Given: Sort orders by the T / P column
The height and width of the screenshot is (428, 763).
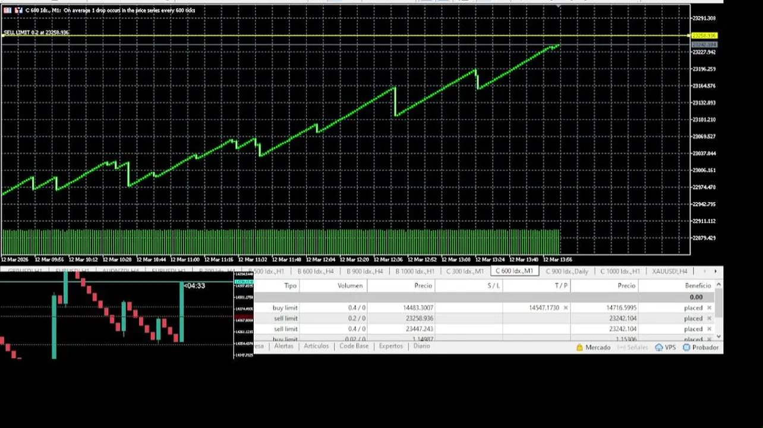Looking at the screenshot, I should coord(537,285).
